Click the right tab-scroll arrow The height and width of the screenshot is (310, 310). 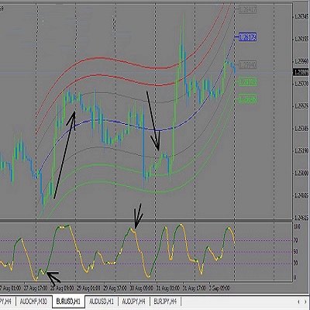[x=305, y=301]
